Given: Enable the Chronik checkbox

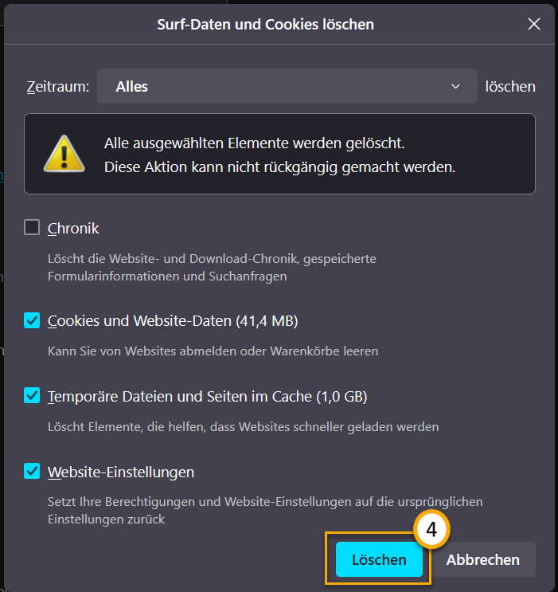Looking at the screenshot, I should click(x=32, y=228).
